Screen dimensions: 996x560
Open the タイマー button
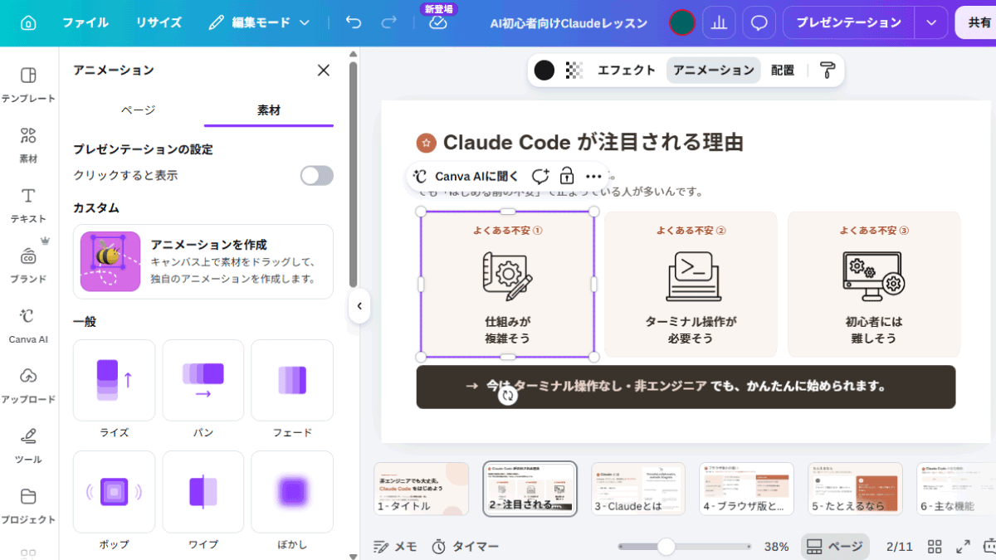465,547
